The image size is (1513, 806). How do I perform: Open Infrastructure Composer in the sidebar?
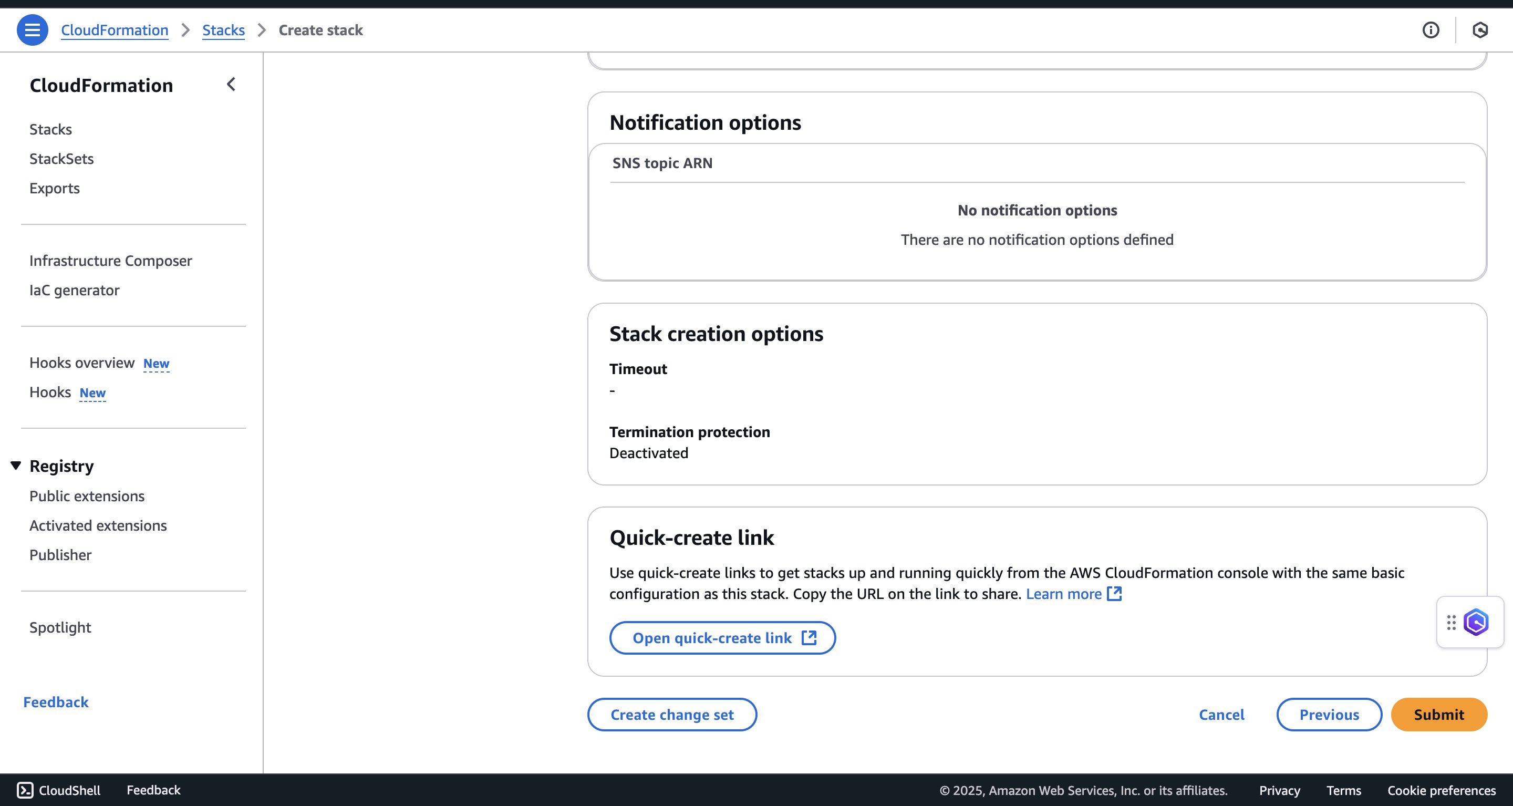pyautogui.click(x=110, y=261)
